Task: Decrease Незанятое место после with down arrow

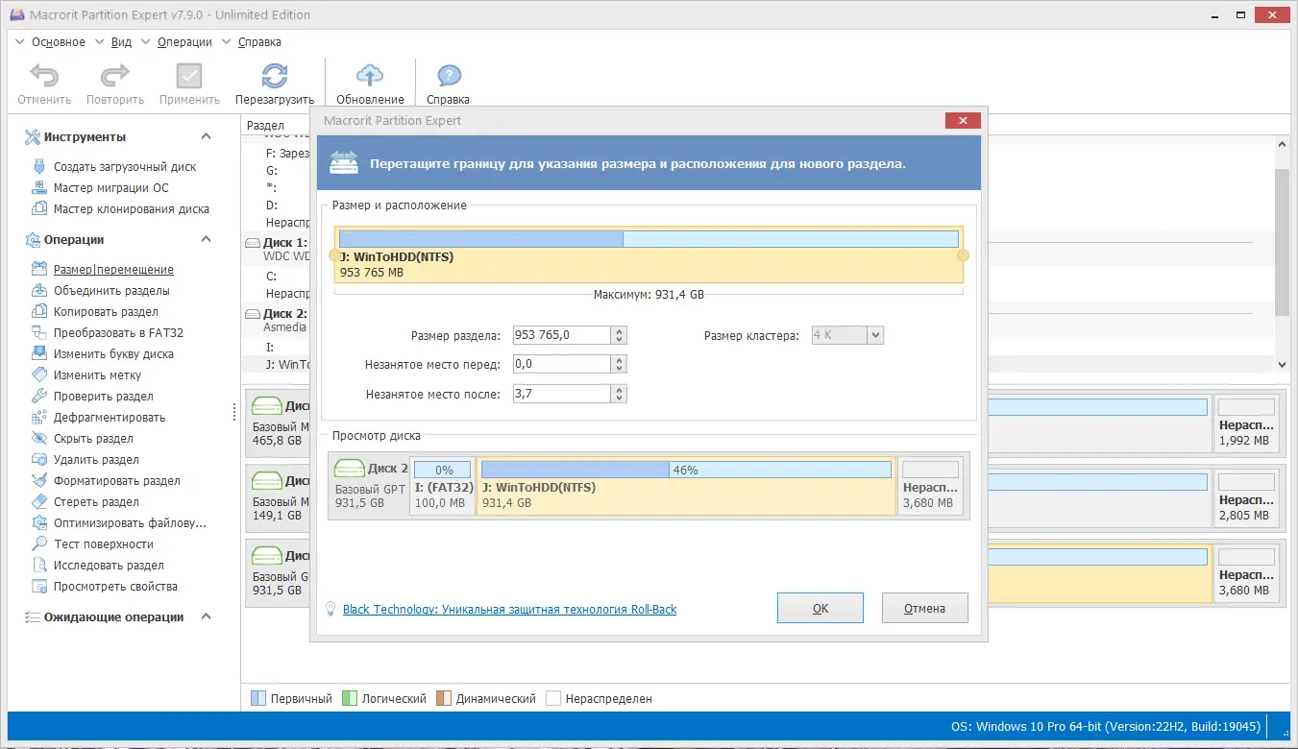Action: tap(620, 398)
